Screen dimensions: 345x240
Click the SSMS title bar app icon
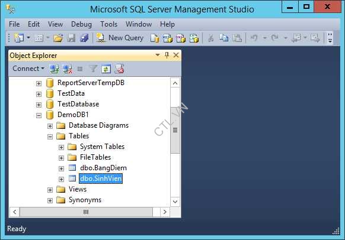[10, 9]
